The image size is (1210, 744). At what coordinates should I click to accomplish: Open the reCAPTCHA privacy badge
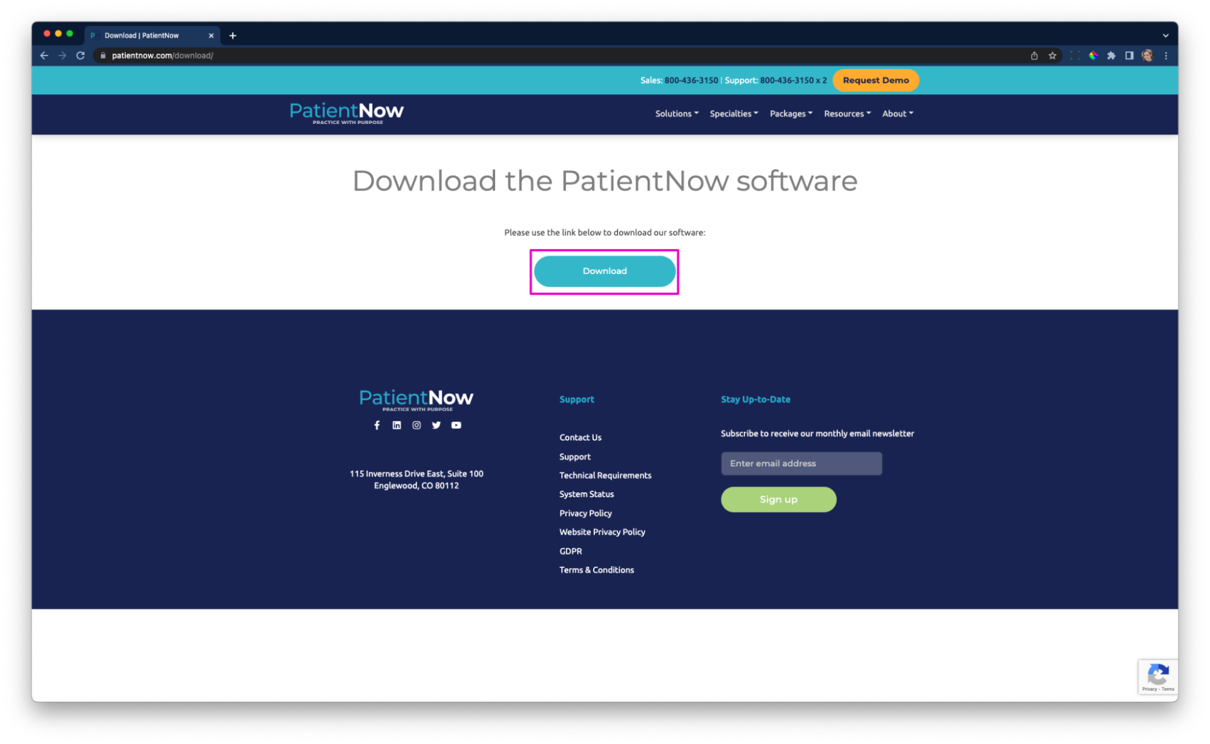point(1157,676)
